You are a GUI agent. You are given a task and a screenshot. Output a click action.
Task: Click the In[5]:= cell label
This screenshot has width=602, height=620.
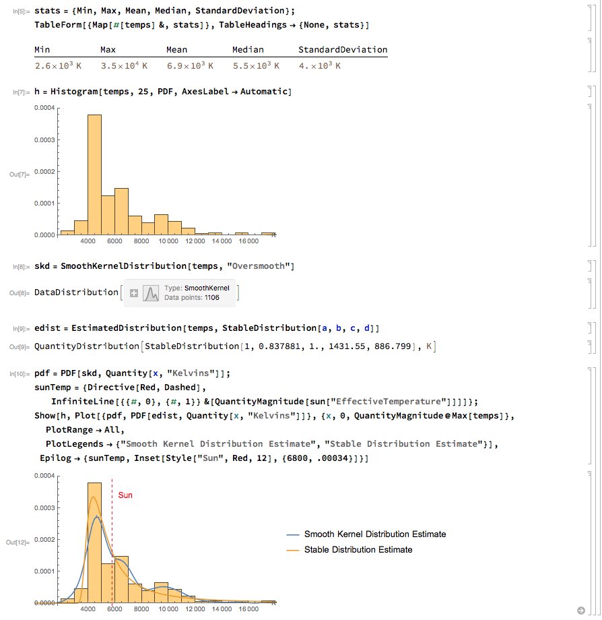[x=21, y=11]
